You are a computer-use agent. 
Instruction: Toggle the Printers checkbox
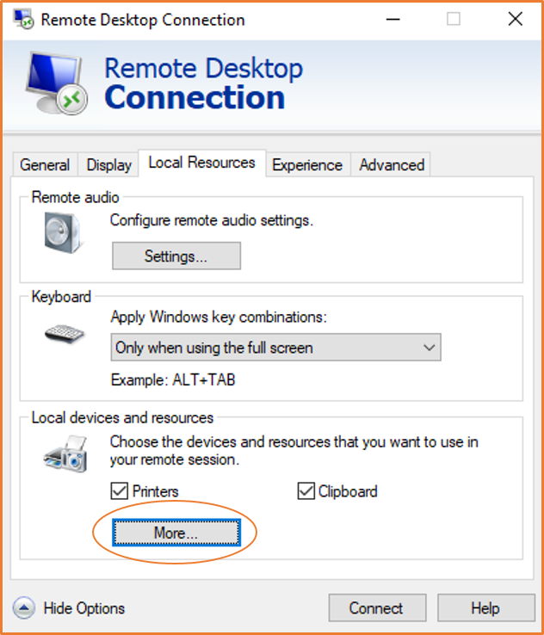click(x=120, y=491)
